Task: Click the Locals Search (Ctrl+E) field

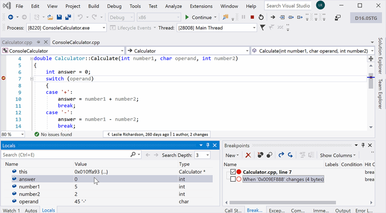Action: point(65,155)
